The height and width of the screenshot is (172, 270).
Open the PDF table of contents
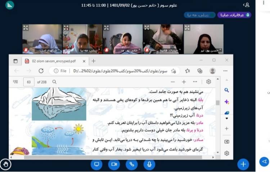[14, 82]
